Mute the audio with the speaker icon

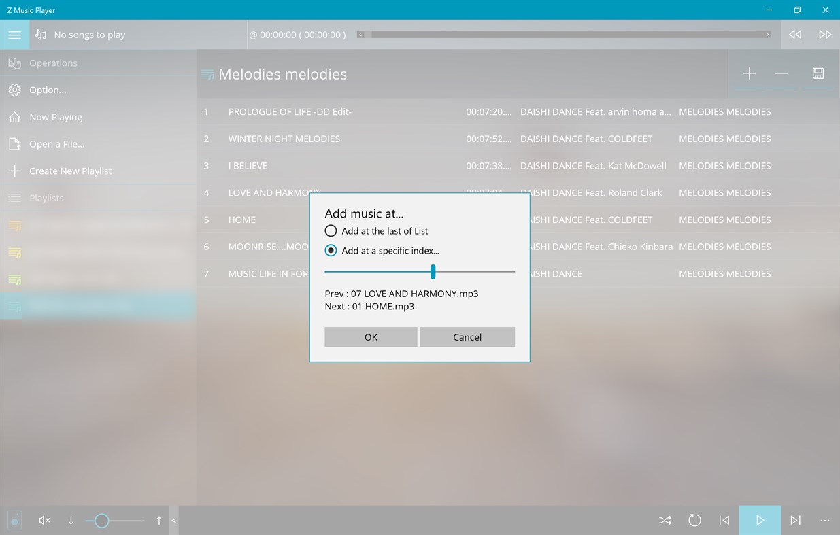pos(44,520)
